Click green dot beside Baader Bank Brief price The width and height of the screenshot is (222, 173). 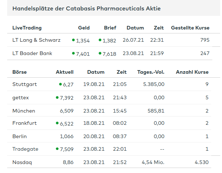pyautogui.click(x=100, y=53)
